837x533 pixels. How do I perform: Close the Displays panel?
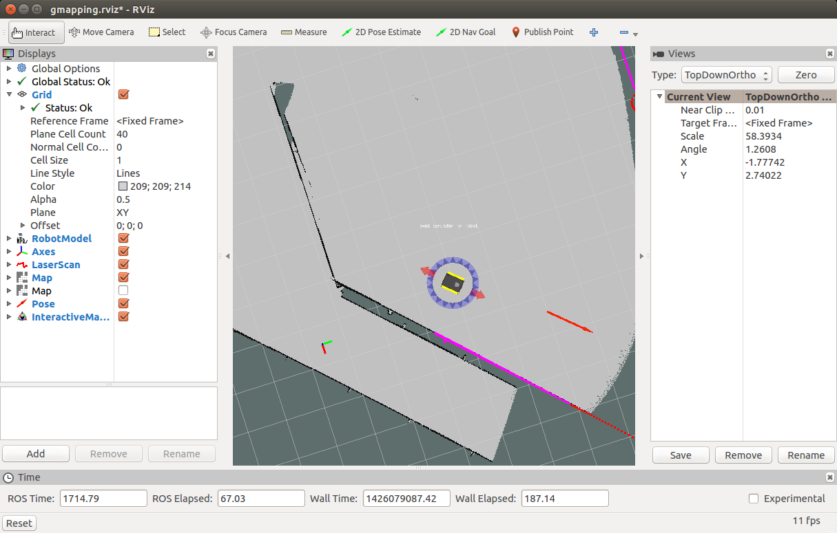coord(210,54)
